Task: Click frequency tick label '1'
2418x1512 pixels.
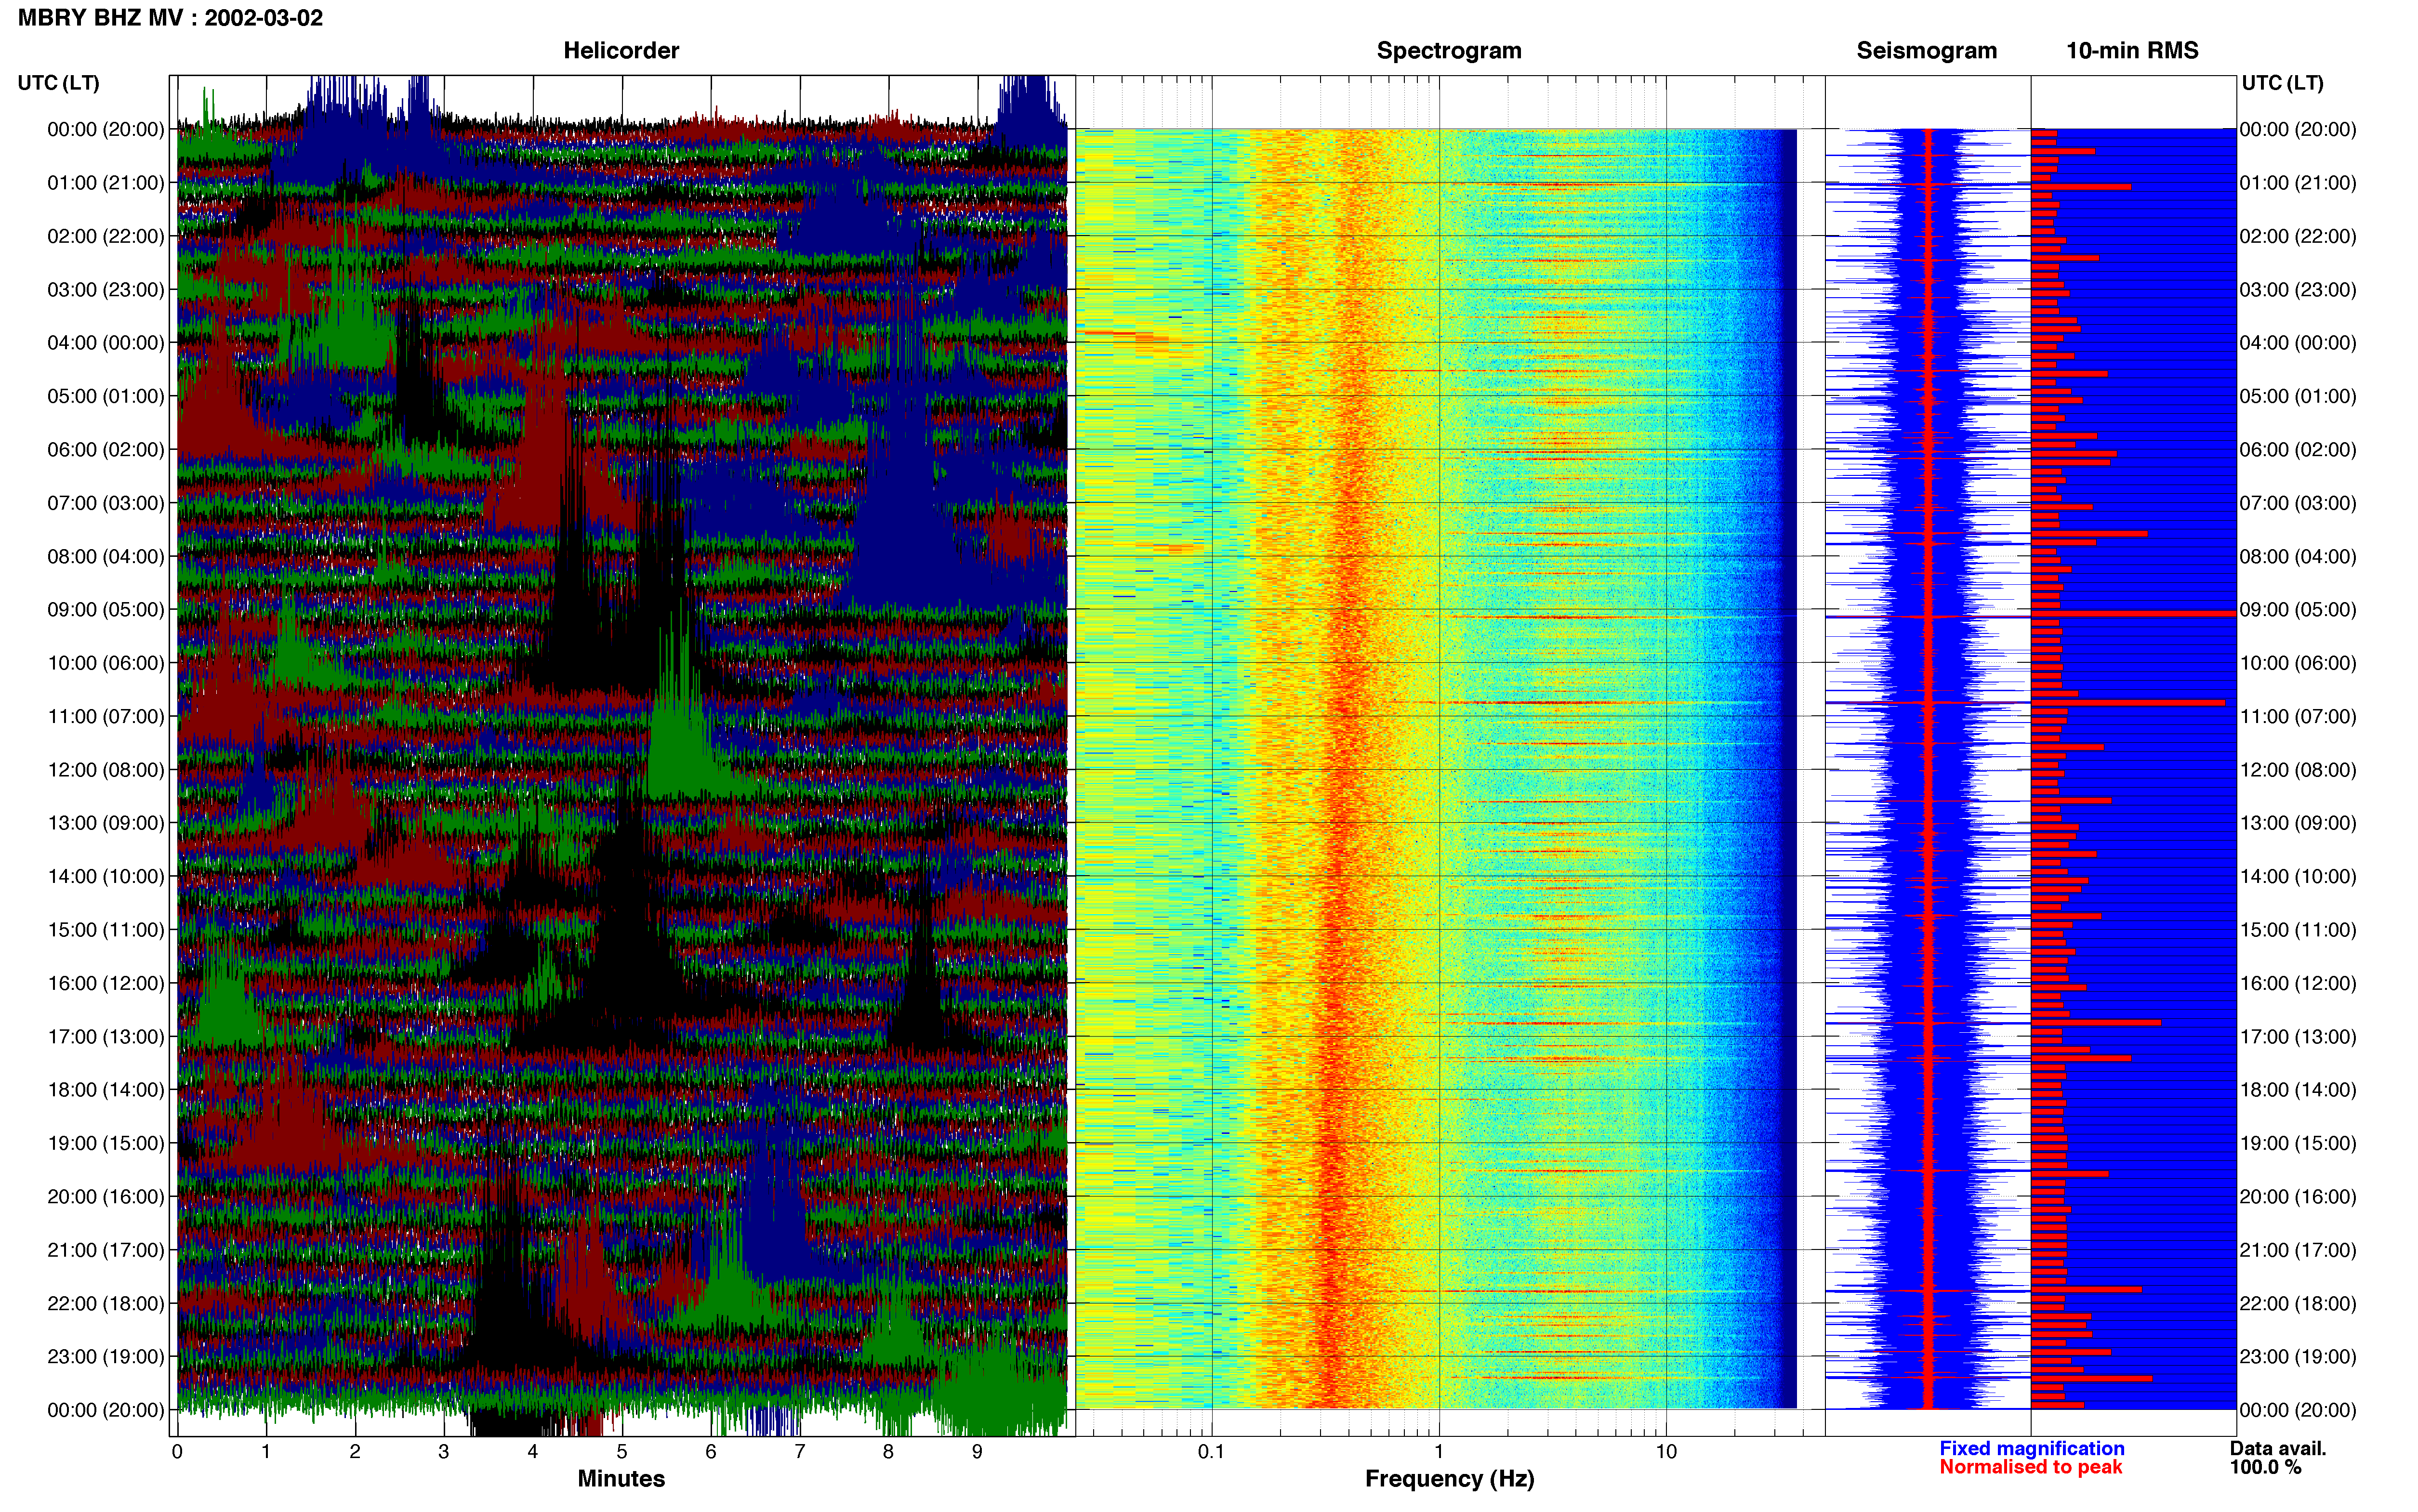Action: pyautogui.click(x=1439, y=1452)
